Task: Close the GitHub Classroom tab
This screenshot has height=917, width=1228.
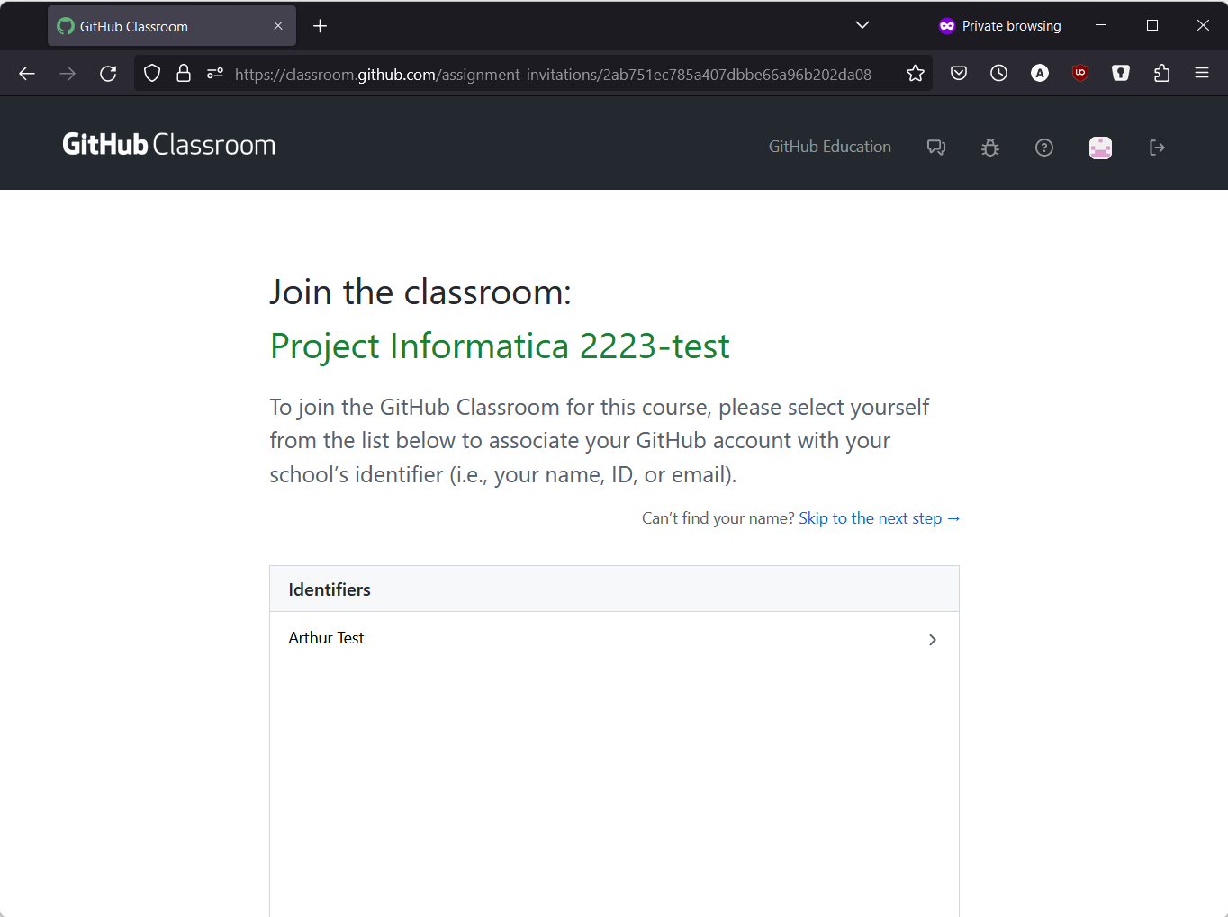Action: (278, 26)
